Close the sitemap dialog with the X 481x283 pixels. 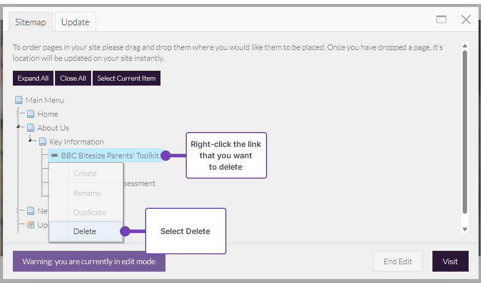click(x=466, y=19)
